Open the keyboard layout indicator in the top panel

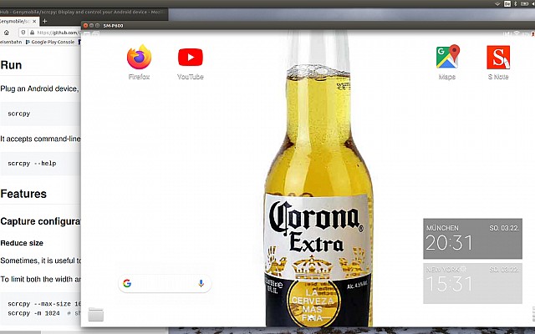507,3
